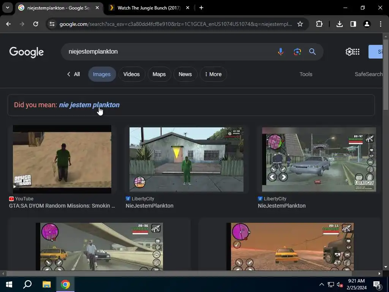This screenshot has width=389, height=292.
Task: Open File Explorer from the taskbar
Action: 46,284
